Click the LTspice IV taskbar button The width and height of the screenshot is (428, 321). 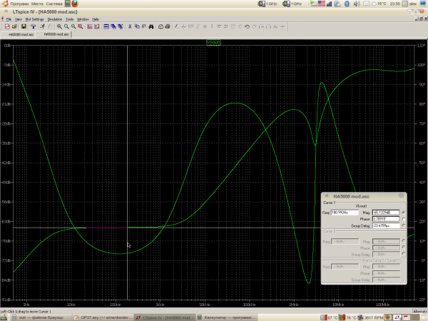(165, 317)
